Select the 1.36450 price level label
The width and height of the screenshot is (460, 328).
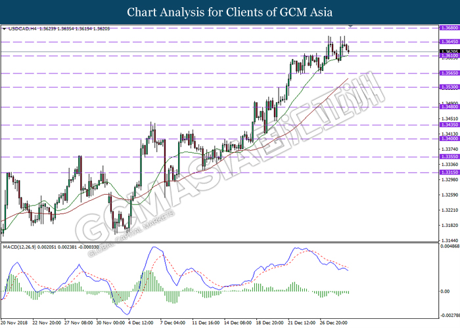point(449,42)
